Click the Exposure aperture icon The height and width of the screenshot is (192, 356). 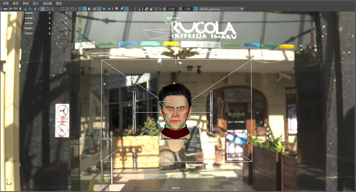click(x=164, y=9)
